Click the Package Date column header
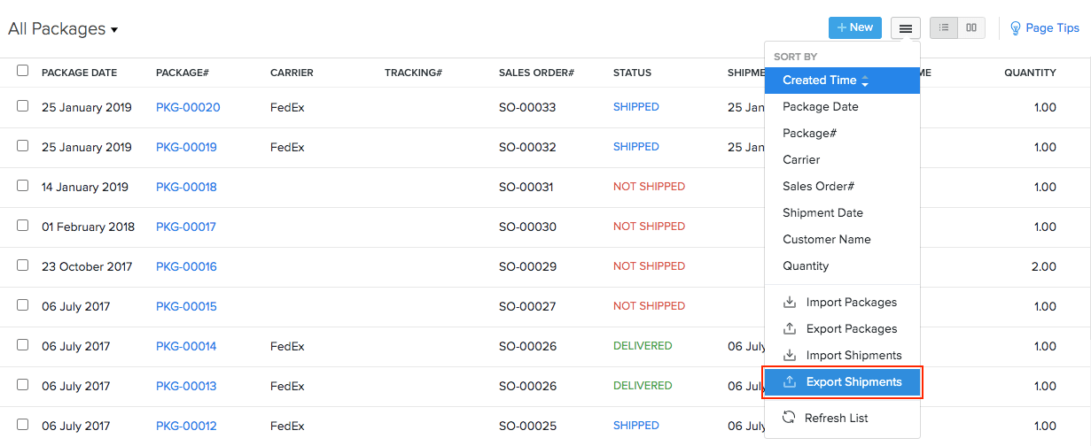Screen dimensions: 1091x446 point(79,73)
